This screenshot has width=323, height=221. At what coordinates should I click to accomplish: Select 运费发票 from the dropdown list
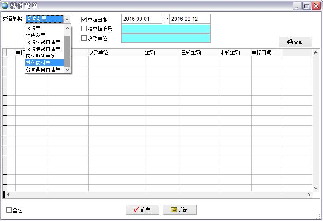[x=36, y=35]
